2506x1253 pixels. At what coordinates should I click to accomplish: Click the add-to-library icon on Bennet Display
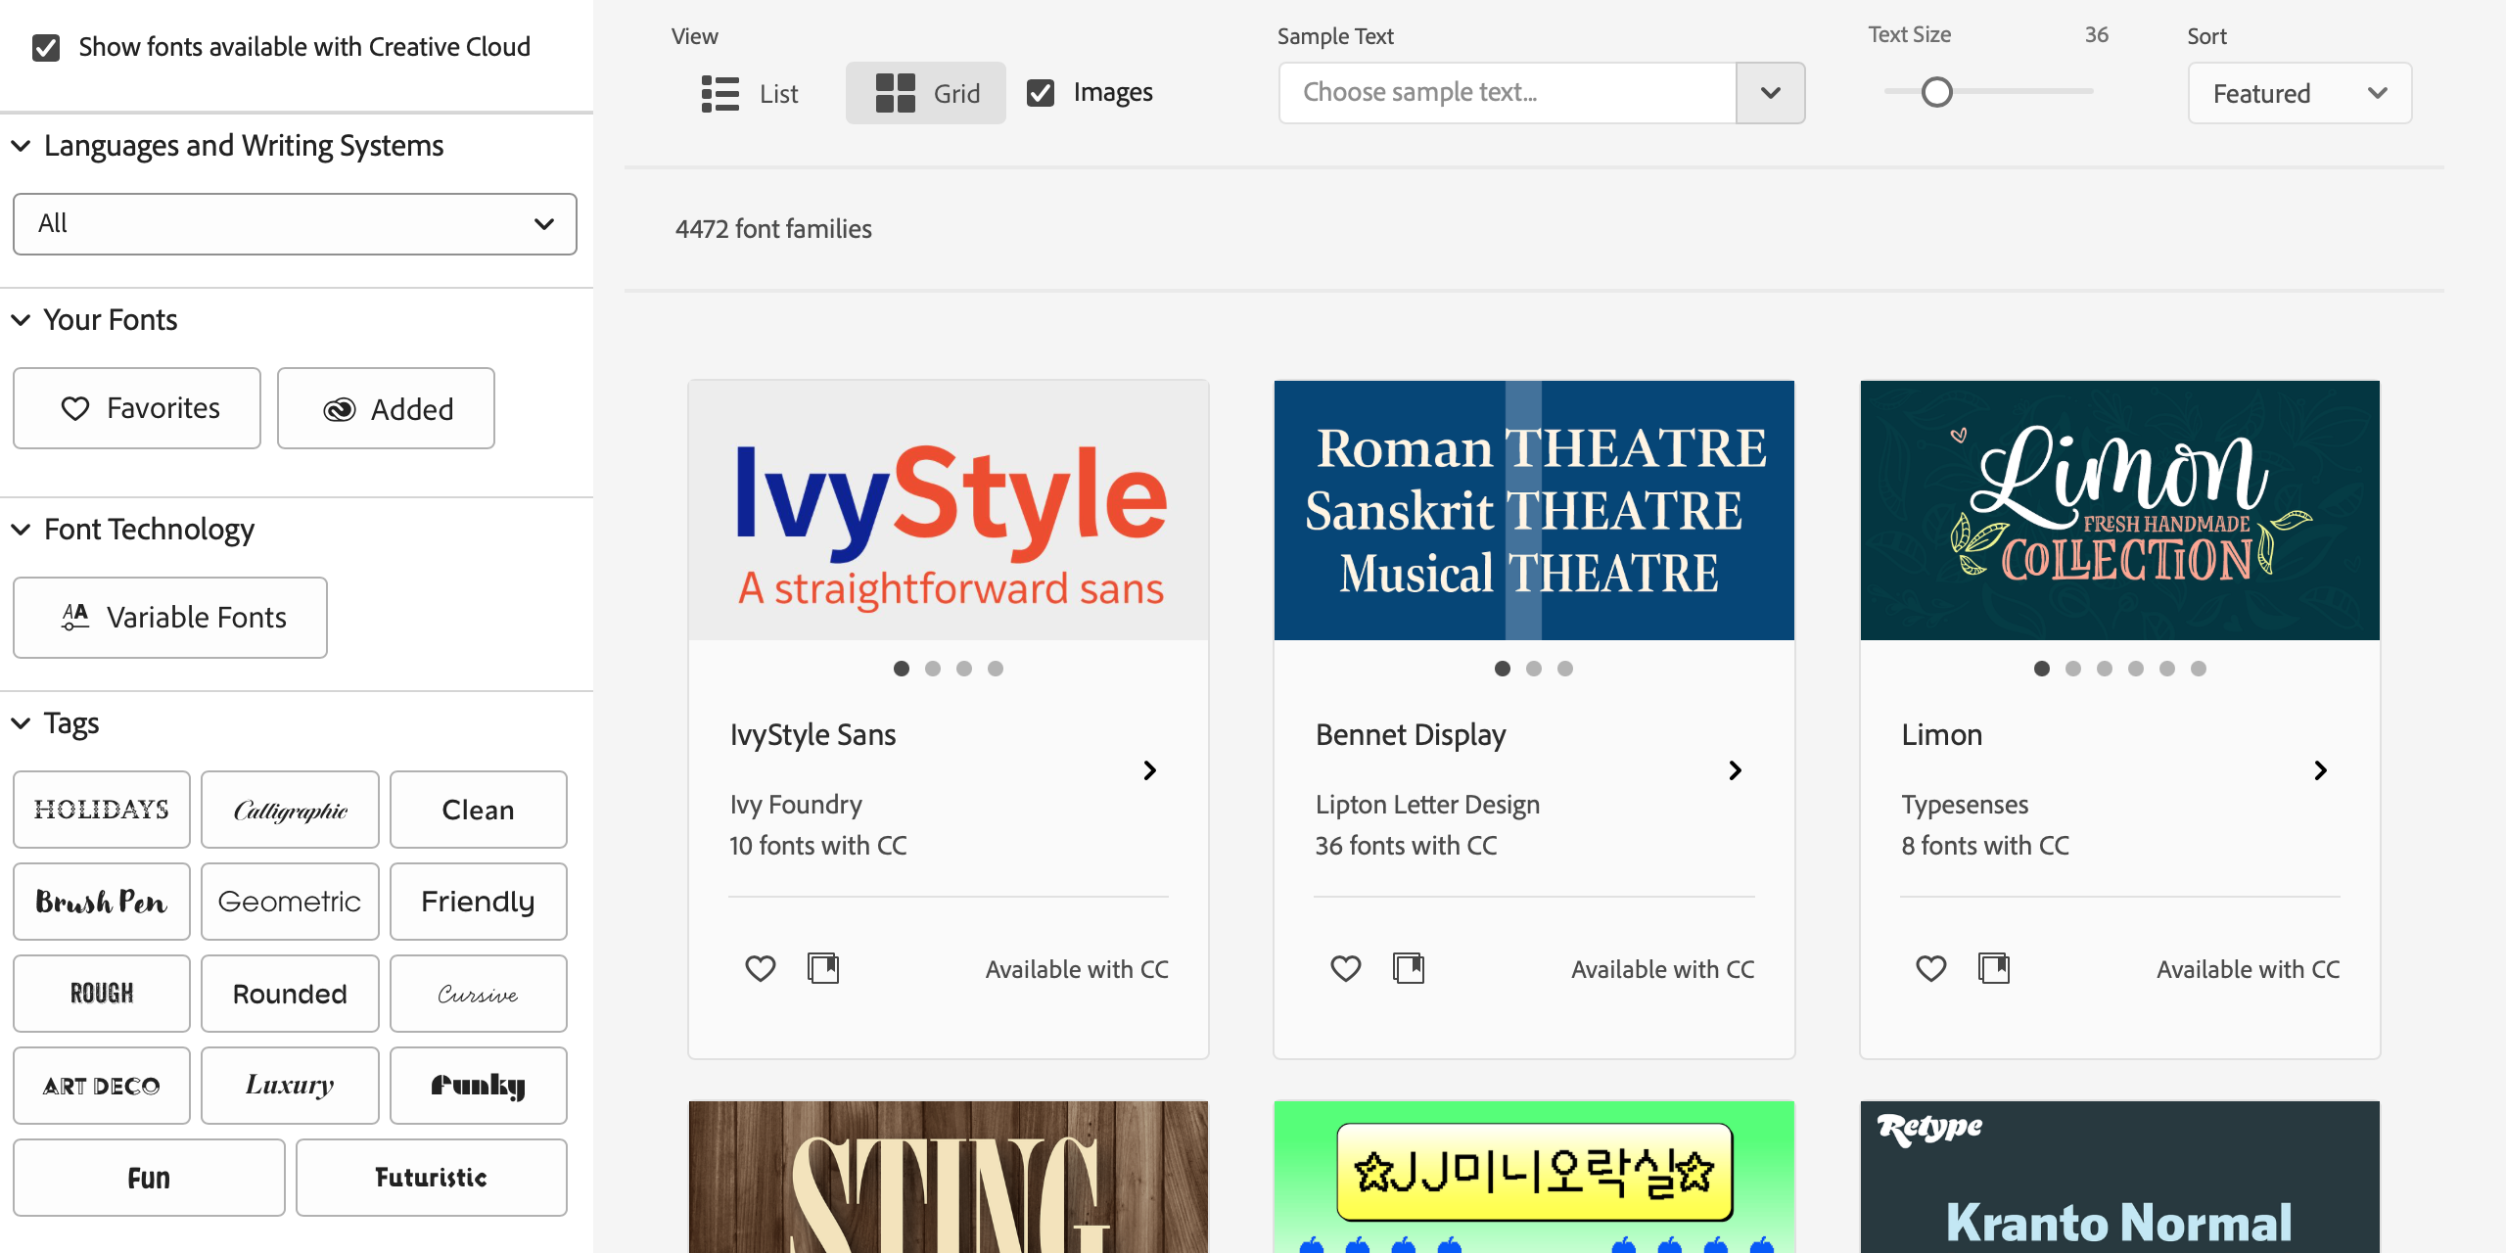tap(1408, 967)
